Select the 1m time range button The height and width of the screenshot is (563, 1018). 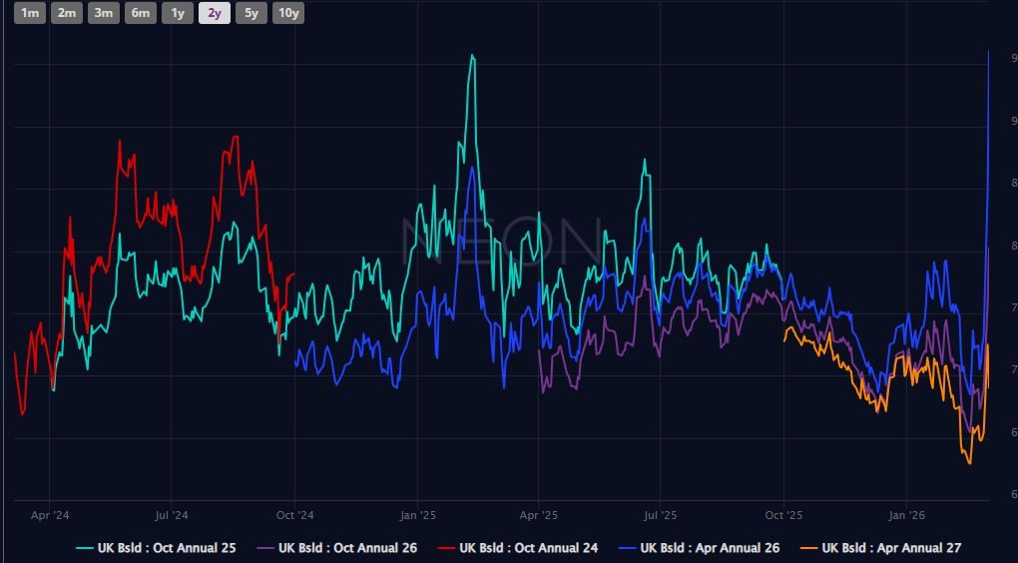pyautogui.click(x=30, y=13)
